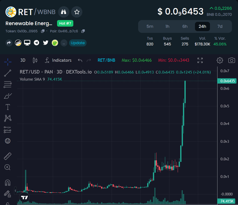238x205 pixels.
Task: Select the XABCD pattern tool
Action: [8, 118]
